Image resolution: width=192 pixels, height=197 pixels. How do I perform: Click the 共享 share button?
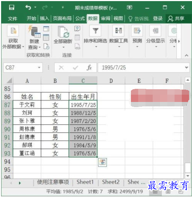176,19
